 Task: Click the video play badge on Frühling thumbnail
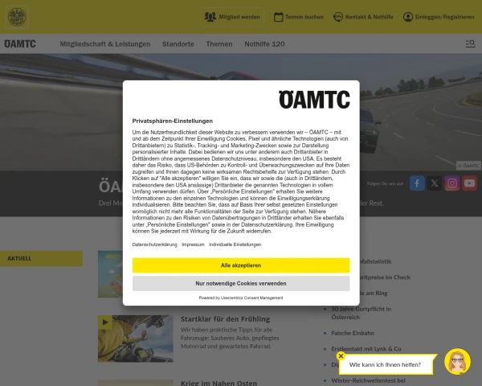point(105,322)
